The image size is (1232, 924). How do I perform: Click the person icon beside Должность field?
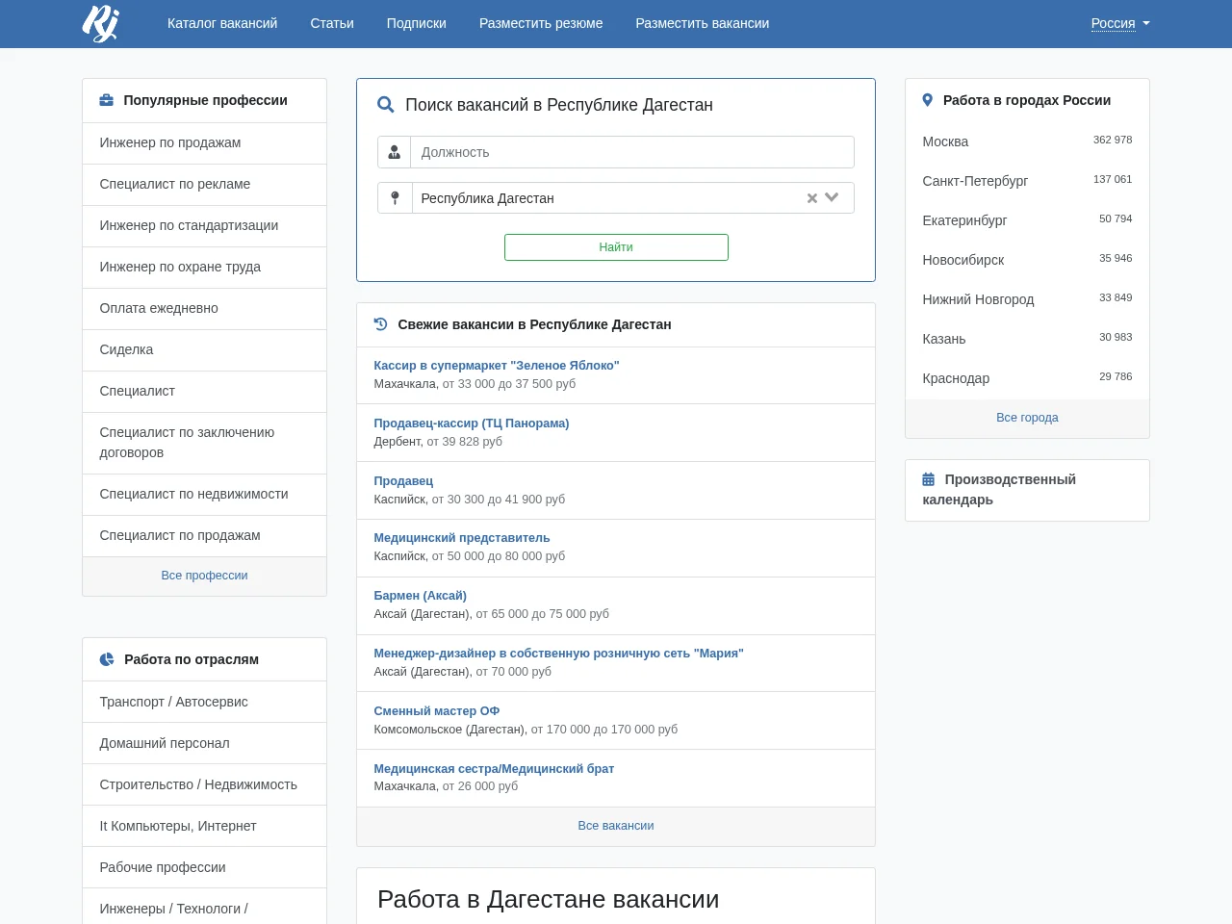tap(395, 152)
